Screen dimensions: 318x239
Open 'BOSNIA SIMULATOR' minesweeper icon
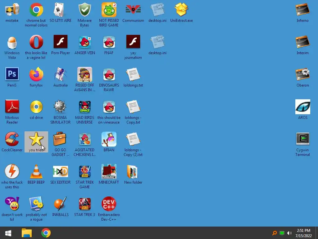tap(60, 106)
